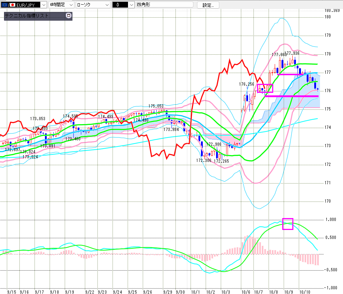Click the 179 level on the price axis
343x294 pixels.
327,35
